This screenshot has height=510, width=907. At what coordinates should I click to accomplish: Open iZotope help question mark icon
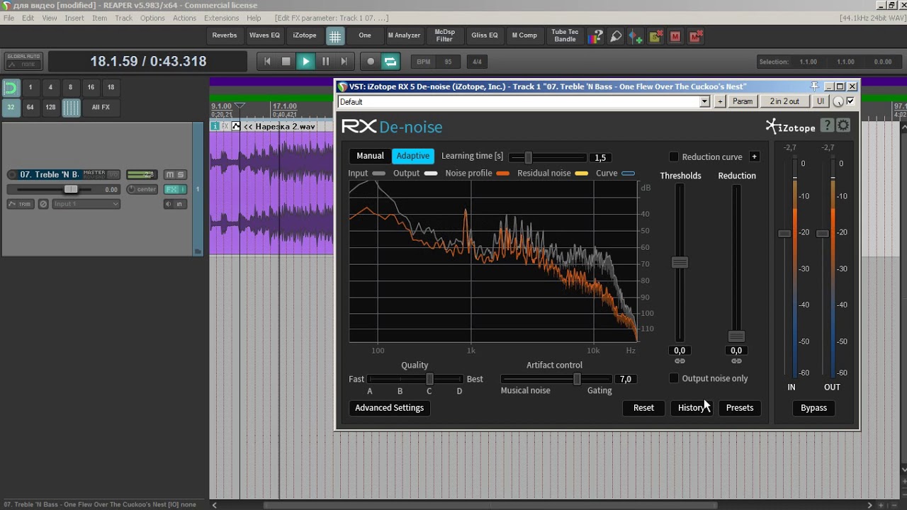click(827, 125)
